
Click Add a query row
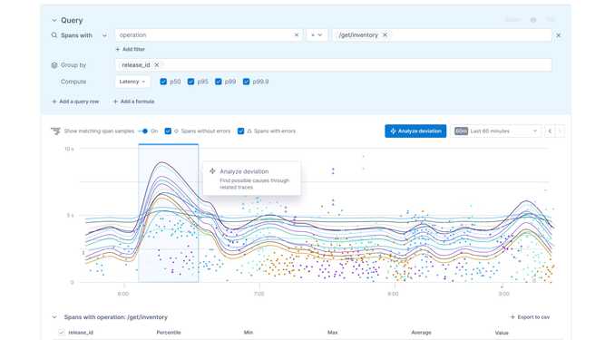pyautogui.click(x=75, y=102)
